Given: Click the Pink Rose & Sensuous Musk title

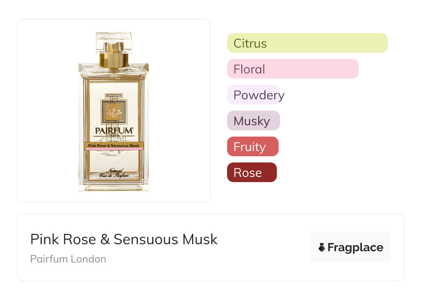Looking at the screenshot, I should point(124,239).
